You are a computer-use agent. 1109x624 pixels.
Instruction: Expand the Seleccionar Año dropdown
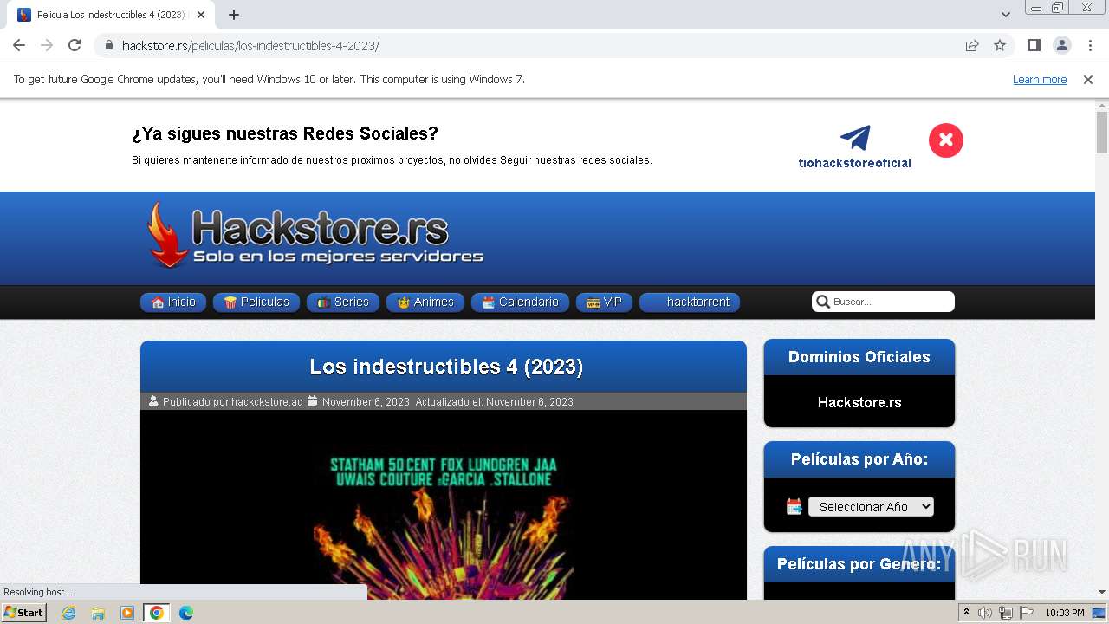click(871, 507)
